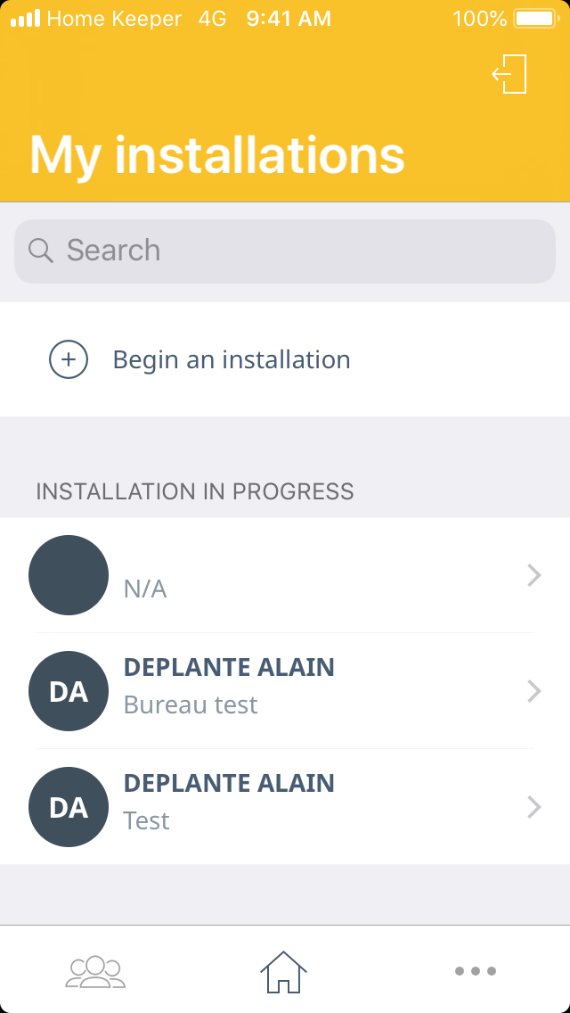Open the clients group tab icon
The width and height of the screenshot is (570, 1013).
(95, 970)
